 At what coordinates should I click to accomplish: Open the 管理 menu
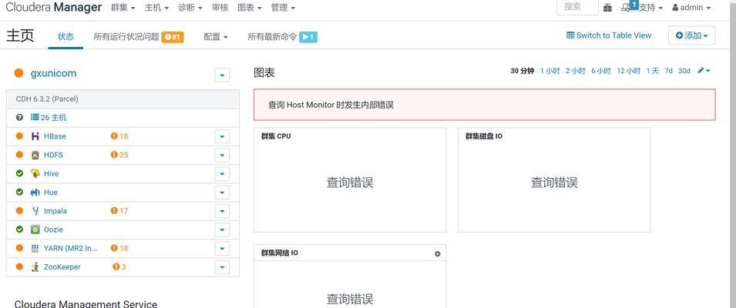click(283, 8)
